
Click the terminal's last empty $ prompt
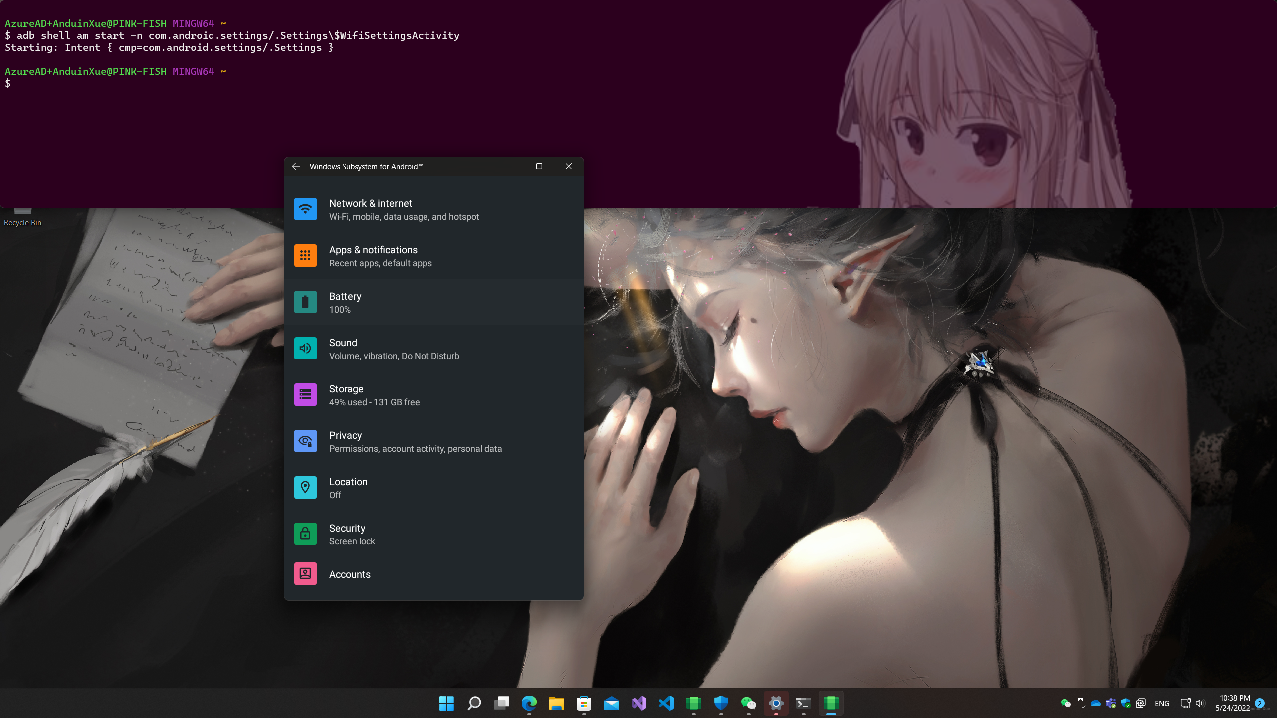[8, 83]
